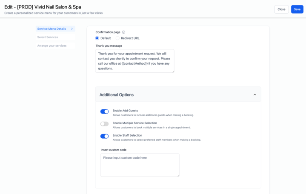306x194 pixels.
Task: Click the Insert custom code label
Action: click(113, 150)
